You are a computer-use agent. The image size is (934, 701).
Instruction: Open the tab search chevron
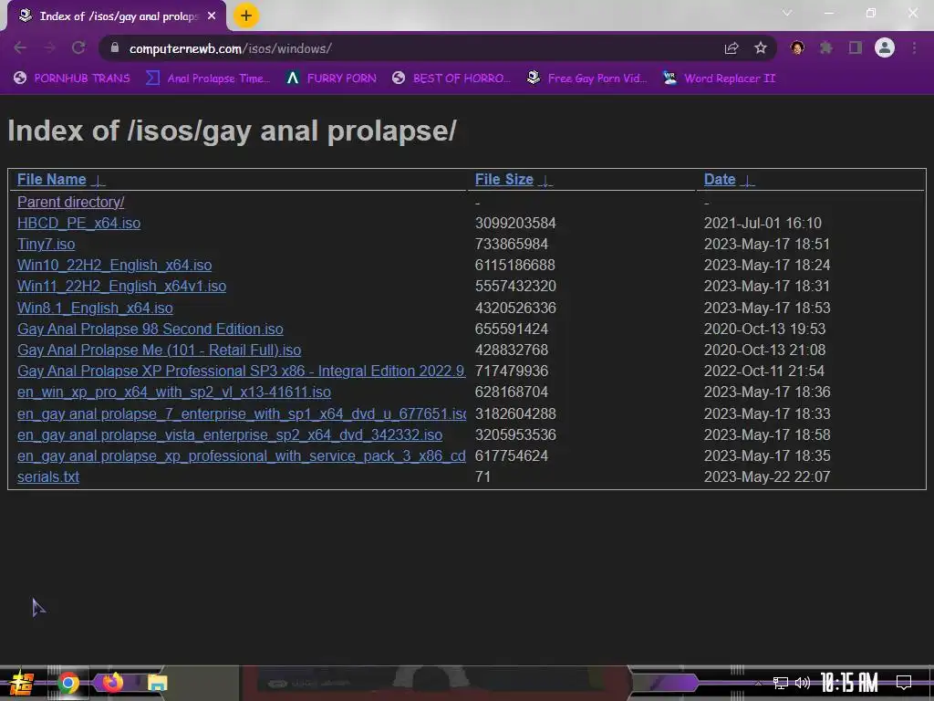787,13
